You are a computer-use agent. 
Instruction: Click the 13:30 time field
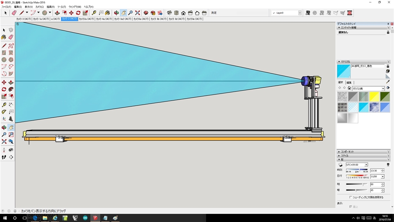coord(376,171)
